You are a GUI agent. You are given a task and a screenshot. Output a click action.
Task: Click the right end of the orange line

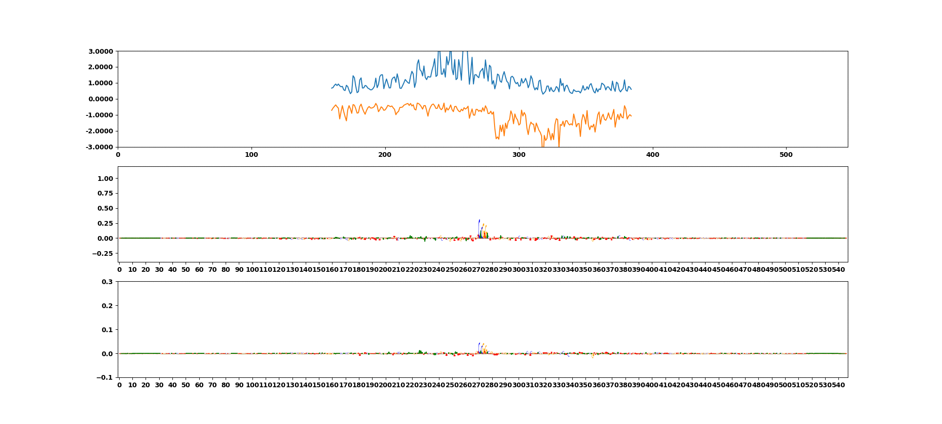pos(631,116)
